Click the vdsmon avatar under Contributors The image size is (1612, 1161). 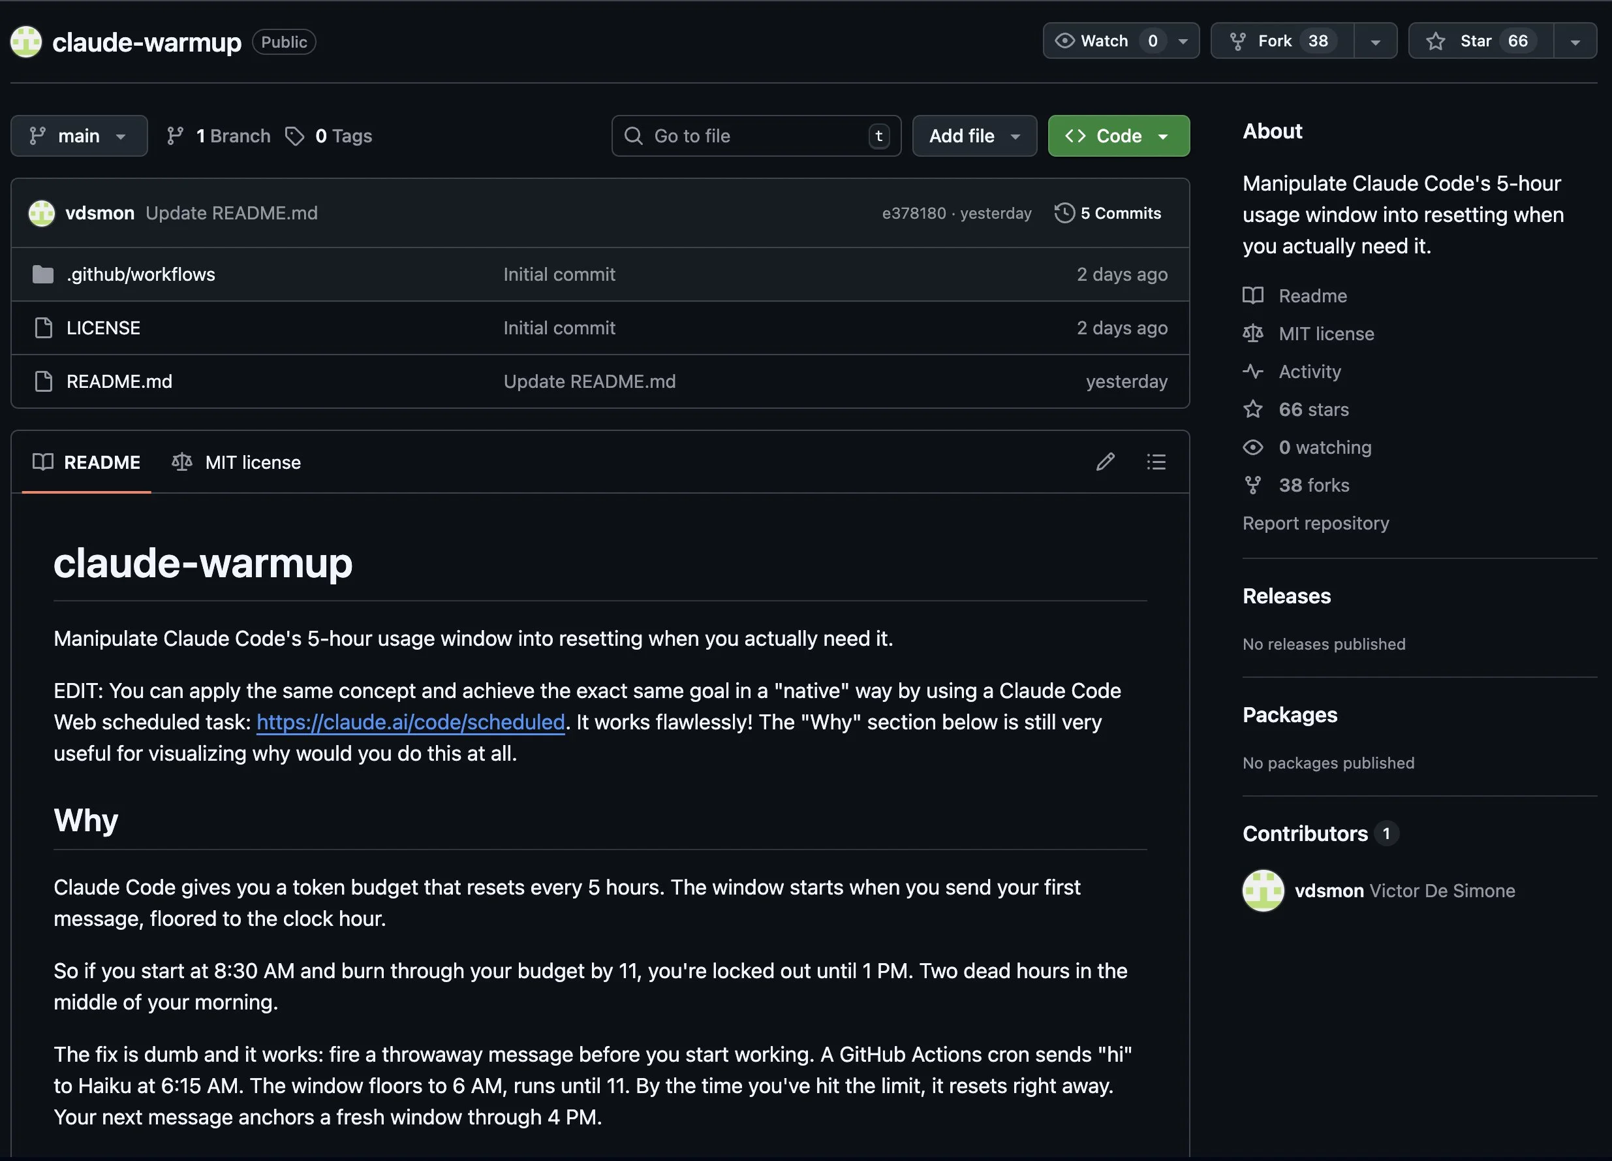pyautogui.click(x=1263, y=890)
